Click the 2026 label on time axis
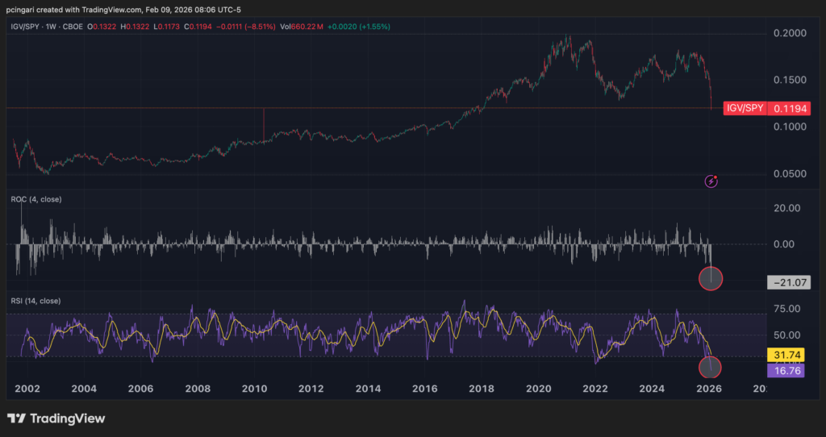The height and width of the screenshot is (437, 826). click(x=708, y=389)
